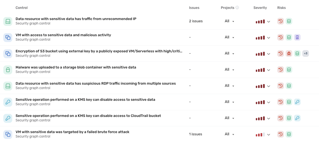
Task: Click the bucket icon beside Malware was uploaded control
Action: click(x=8, y=70)
